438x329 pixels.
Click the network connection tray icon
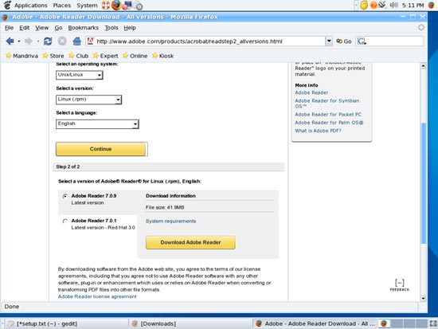tap(382, 5)
